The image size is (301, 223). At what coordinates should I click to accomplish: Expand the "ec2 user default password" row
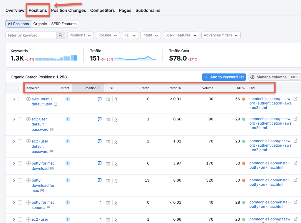14,119
